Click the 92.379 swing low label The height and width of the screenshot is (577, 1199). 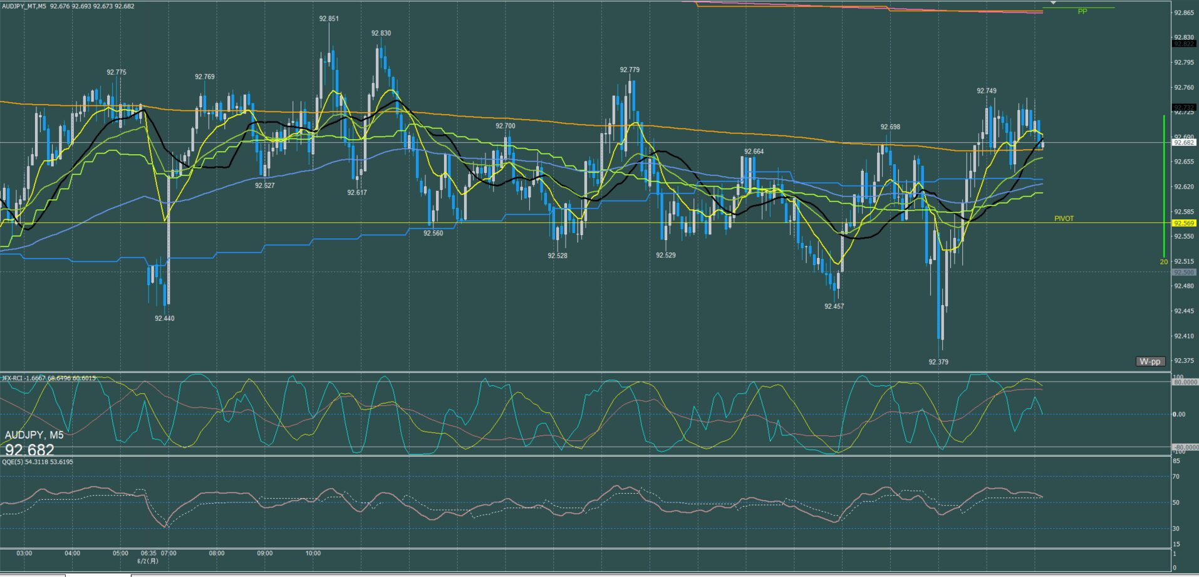(938, 362)
